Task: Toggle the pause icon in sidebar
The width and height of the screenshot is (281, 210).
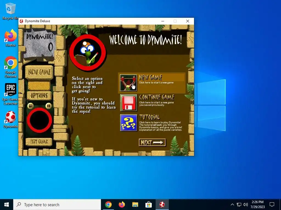Action: (x=48, y=106)
